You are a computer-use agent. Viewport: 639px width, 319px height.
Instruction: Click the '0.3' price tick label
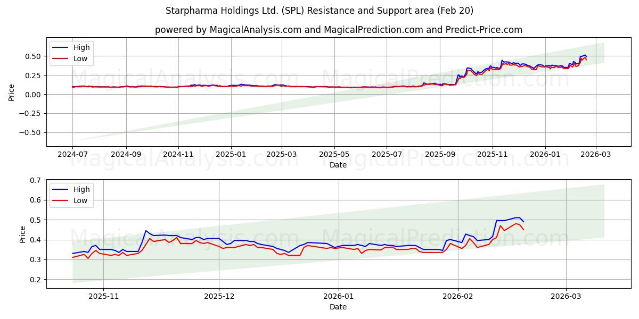(x=36, y=259)
